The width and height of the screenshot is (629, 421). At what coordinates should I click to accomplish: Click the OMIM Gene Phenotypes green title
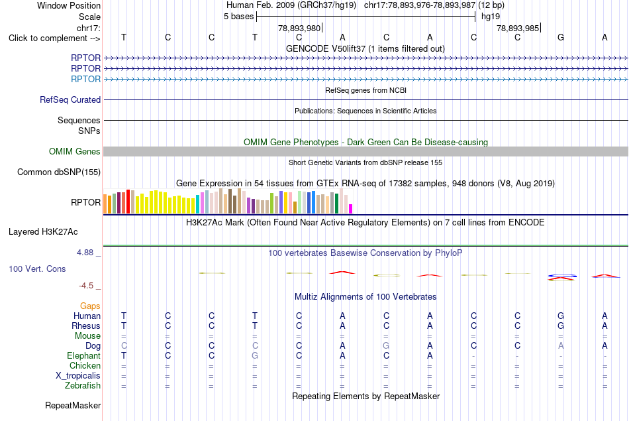click(365, 142)
